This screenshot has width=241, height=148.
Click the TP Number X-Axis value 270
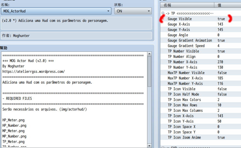(220, 62)
